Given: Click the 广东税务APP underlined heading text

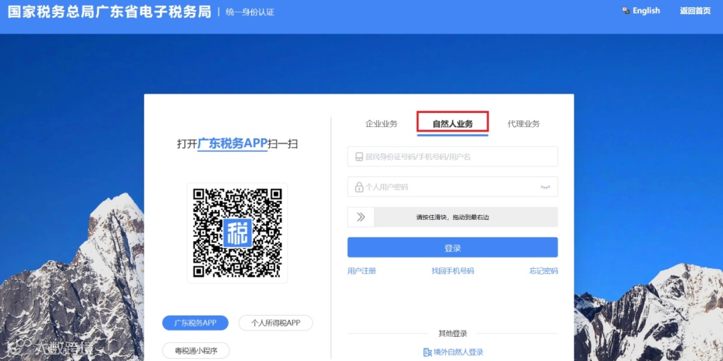Looking at the screenshot, I should tap(232, 144).
